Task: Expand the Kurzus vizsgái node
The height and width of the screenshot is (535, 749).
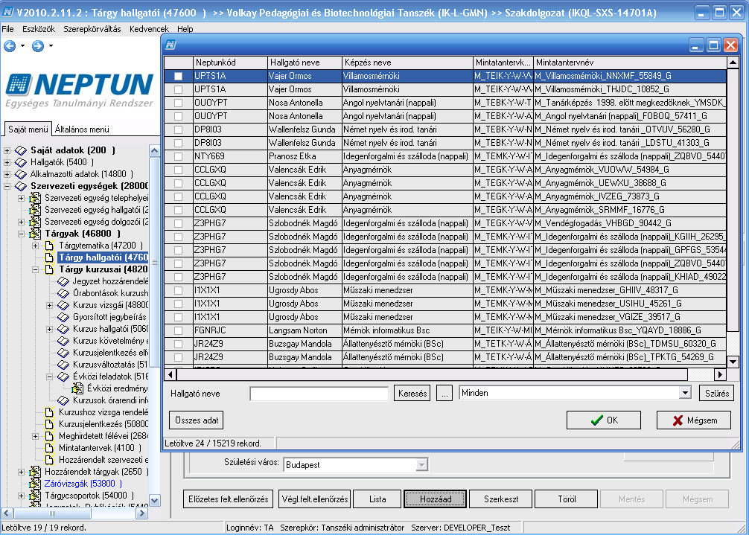Action: coord(49,305)
